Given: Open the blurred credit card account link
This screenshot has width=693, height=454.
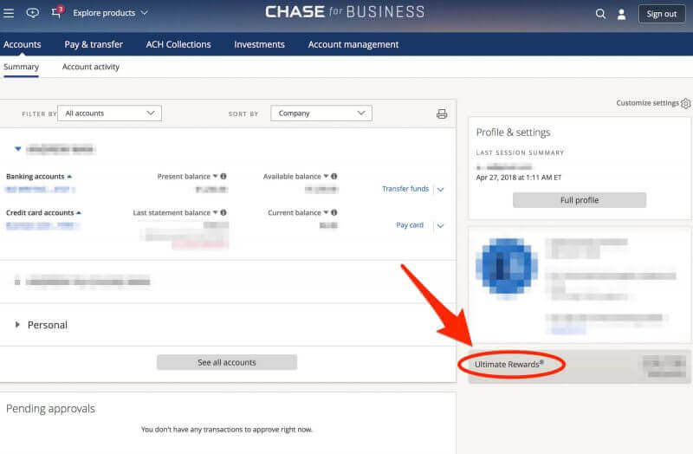Looking at the screenshot, I should 42,225.
